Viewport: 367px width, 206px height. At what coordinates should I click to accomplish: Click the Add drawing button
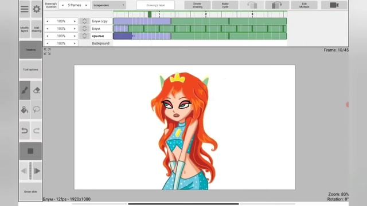(37, 29)
